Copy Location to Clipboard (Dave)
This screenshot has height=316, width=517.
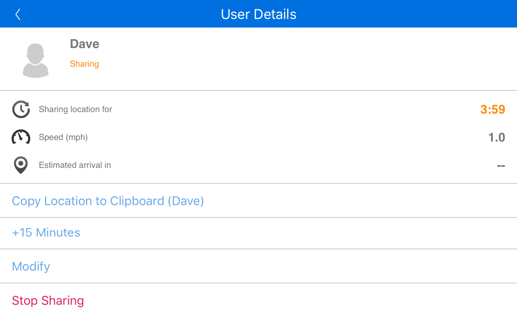tap(258, 201)
